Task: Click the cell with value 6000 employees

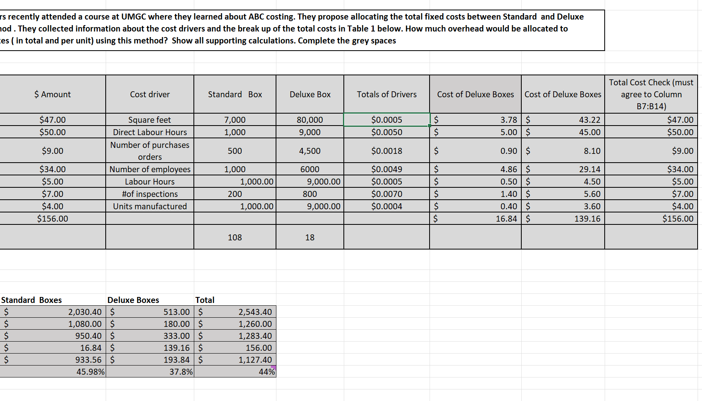Action: tap(310, 169)
